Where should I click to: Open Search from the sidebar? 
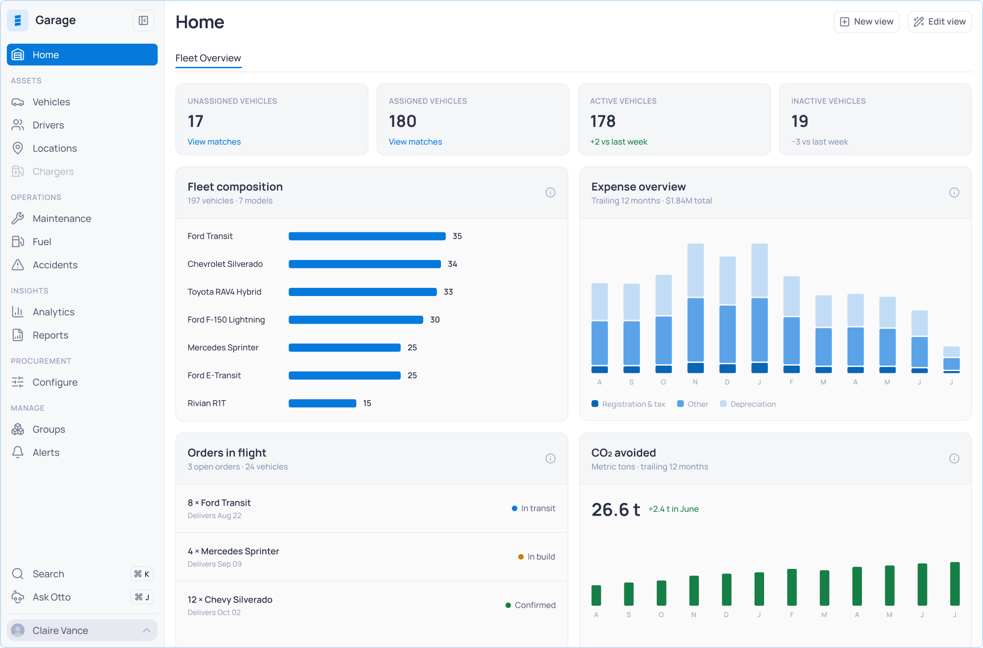pyautogui.click(x=82, y=574)
